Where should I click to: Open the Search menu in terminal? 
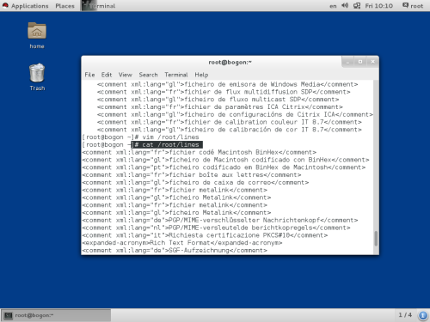(x=148, y=75)
